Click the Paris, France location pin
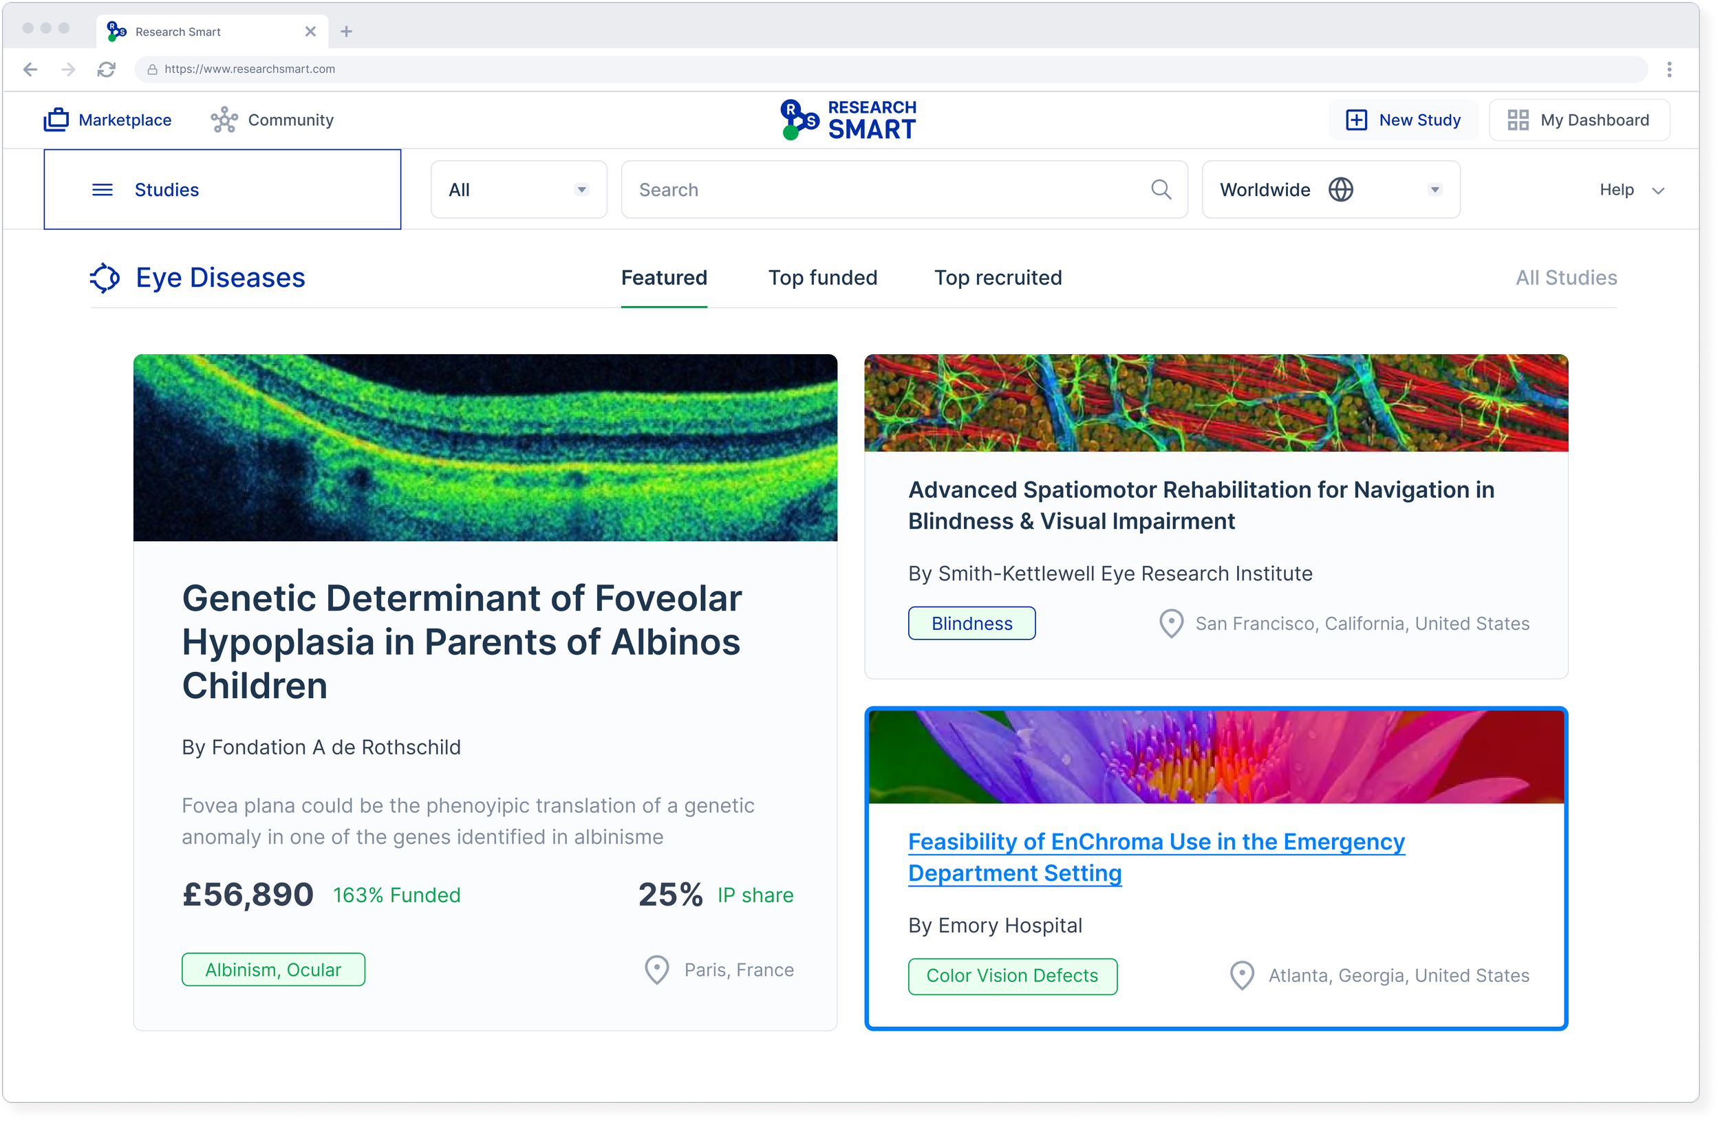 tap(656, 970)
